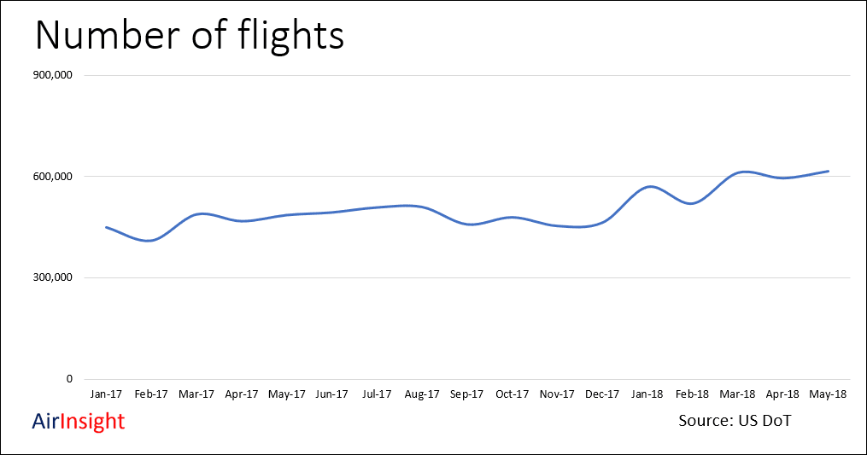The height and width of the screenshot is (455, 867).
Task: Select the Mar-17 month label
Action: (x=196, y=394)
